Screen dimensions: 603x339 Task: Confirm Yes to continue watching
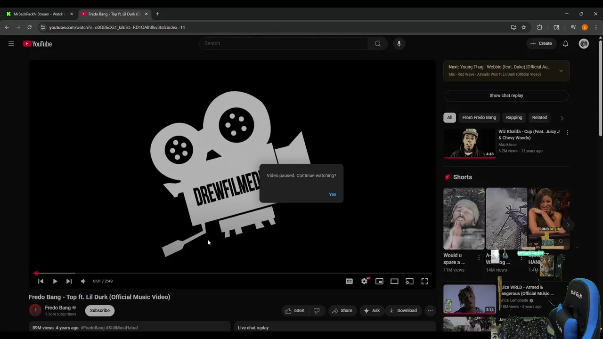(x=333, y=194)
